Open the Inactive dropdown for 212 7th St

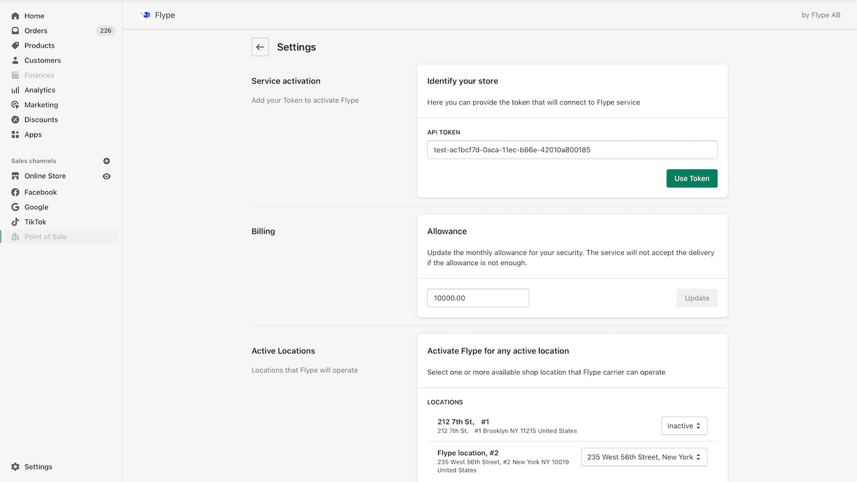tap(684, 426)
